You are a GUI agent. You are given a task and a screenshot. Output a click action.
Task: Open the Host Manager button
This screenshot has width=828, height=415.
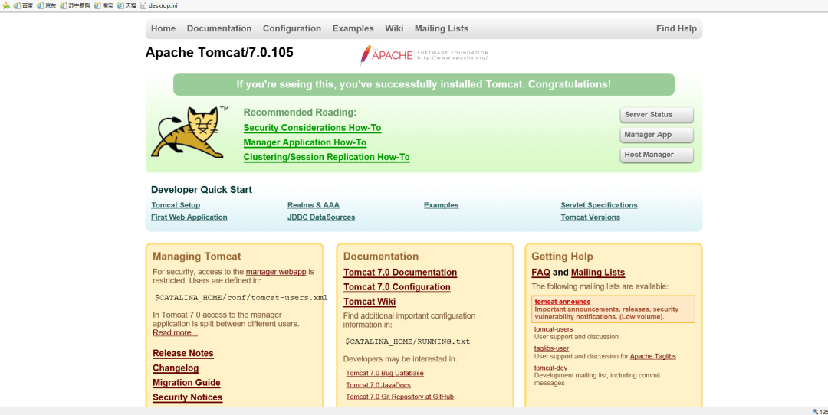pyautogui.click(x=656, y=155)
